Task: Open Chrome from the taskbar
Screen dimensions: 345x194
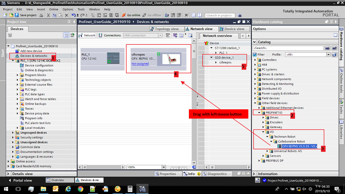Action: click(80, 189)
